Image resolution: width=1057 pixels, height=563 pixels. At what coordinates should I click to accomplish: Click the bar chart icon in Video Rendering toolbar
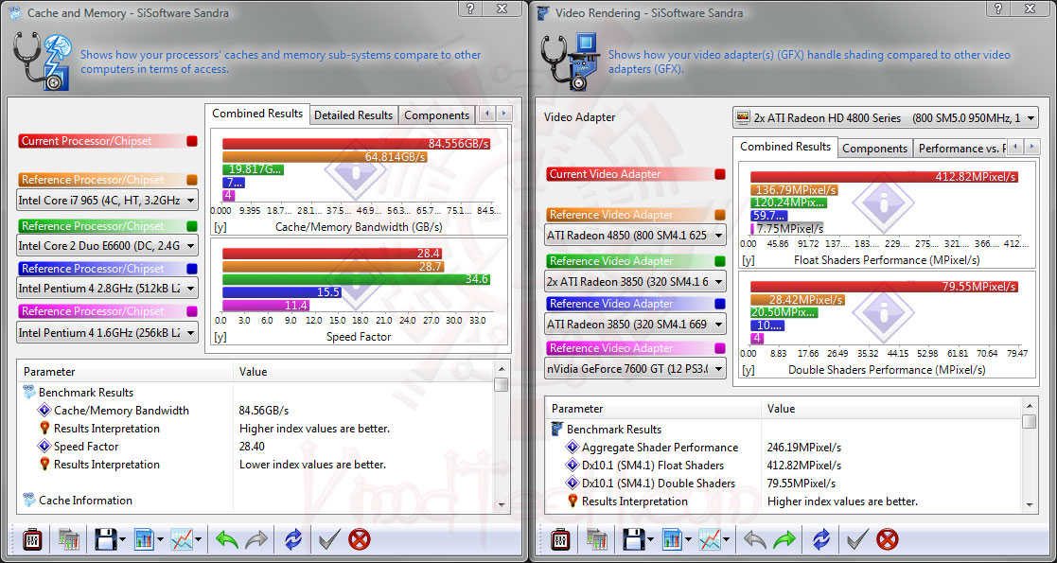pos(673,539)
